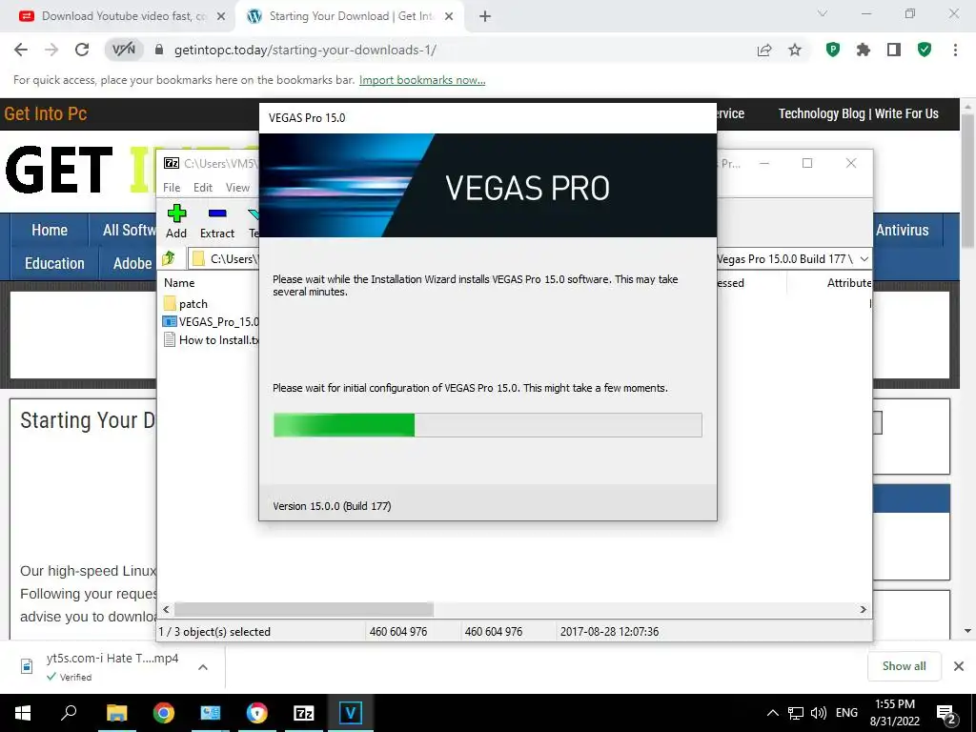Open Education category in site navigation
Screen dimensions: 976x732
pyautogui.click(x=54, y=263)
